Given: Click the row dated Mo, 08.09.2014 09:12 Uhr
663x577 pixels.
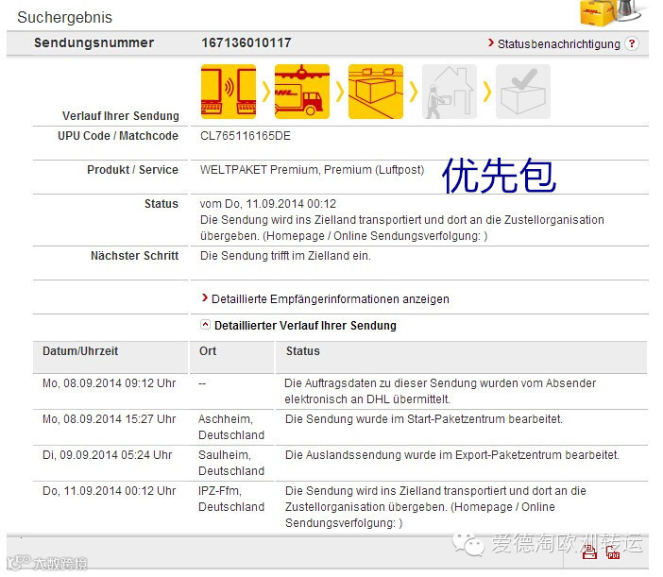Looking at the screenshot, I should (340, 391).
